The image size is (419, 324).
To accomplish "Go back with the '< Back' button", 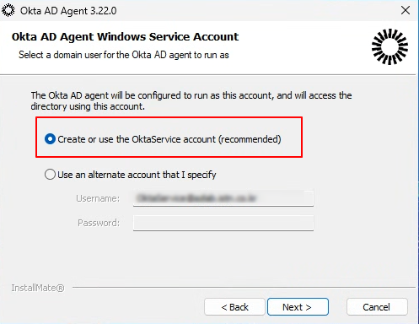I will coord(234,307).
